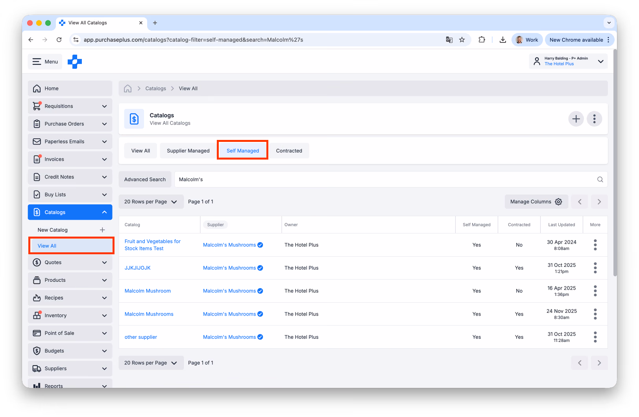Switch to the Supplier Managed tab
Viewport: 639px width, 417px height.
[188, 151]
